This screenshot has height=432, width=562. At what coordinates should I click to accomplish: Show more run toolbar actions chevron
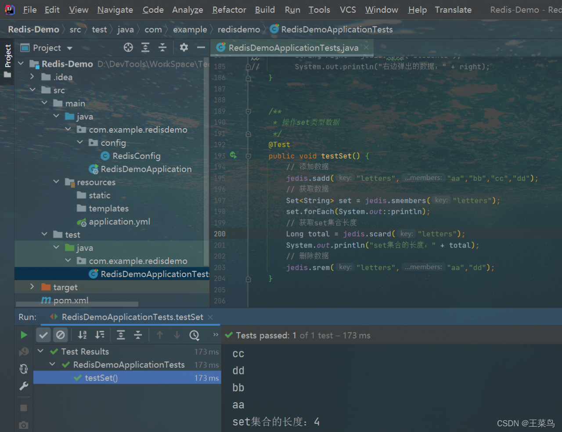(x=216, y=335)
